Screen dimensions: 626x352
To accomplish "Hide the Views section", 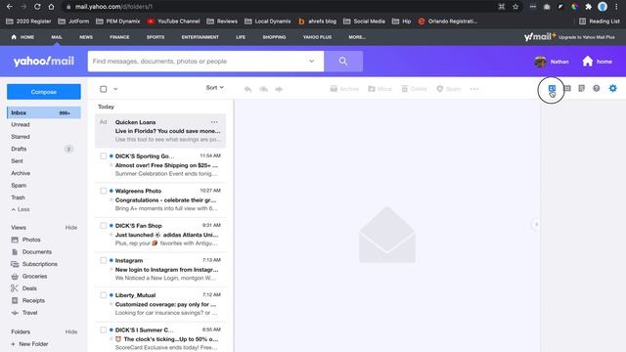I will [x=71, y=228].
